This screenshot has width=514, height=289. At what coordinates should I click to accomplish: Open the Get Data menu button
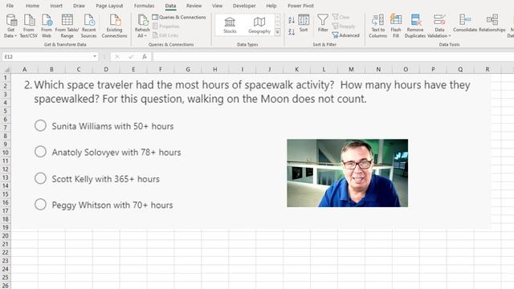[10, 26]
